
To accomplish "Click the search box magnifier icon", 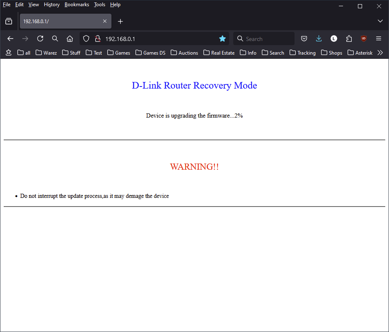I will 240,38.
